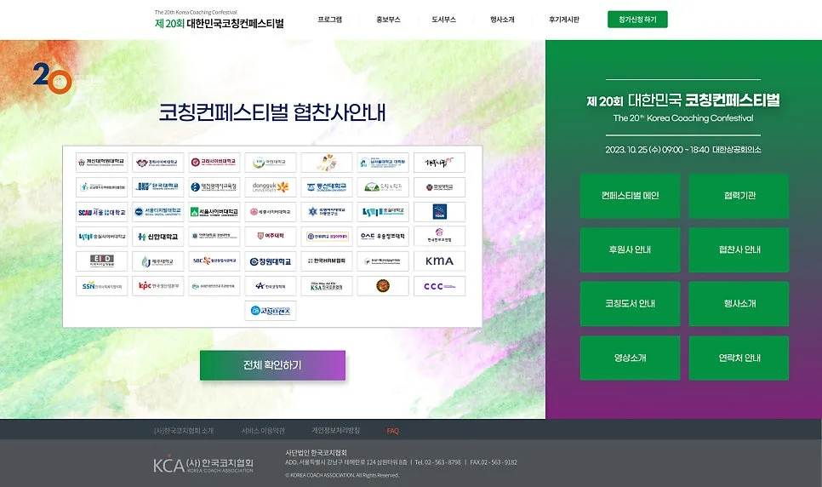Viewport: 822px width, 487px height.
Task: Click the 연락처 안내 sidebar button
Action: pyautogui.click(x=739, y=358)
